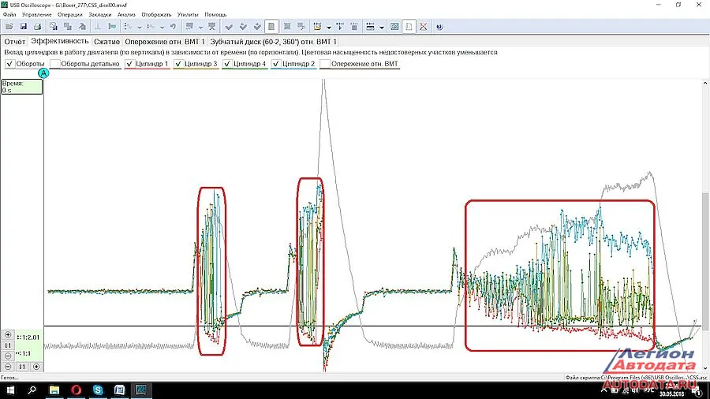The width and height of the screenshot is (710, 399).
Task: Select Зубчатый диск (60-2, 360°) tab
Action: coord(273,41)
